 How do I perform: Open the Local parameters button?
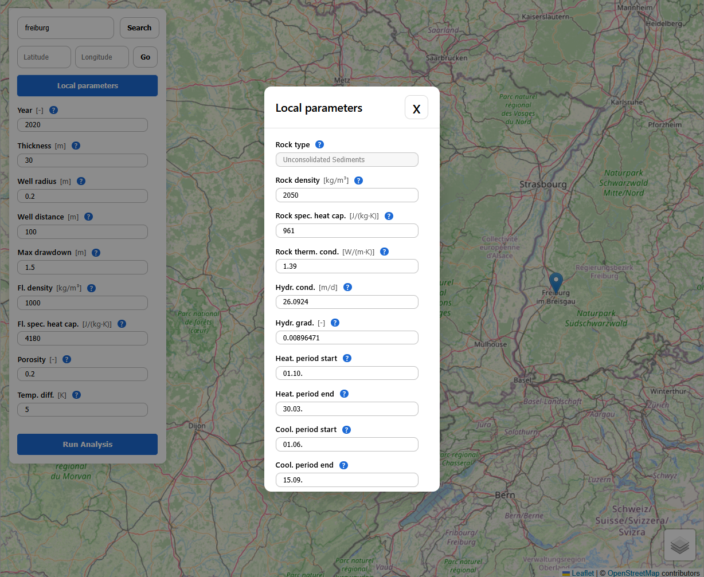[x=87, y=85]
